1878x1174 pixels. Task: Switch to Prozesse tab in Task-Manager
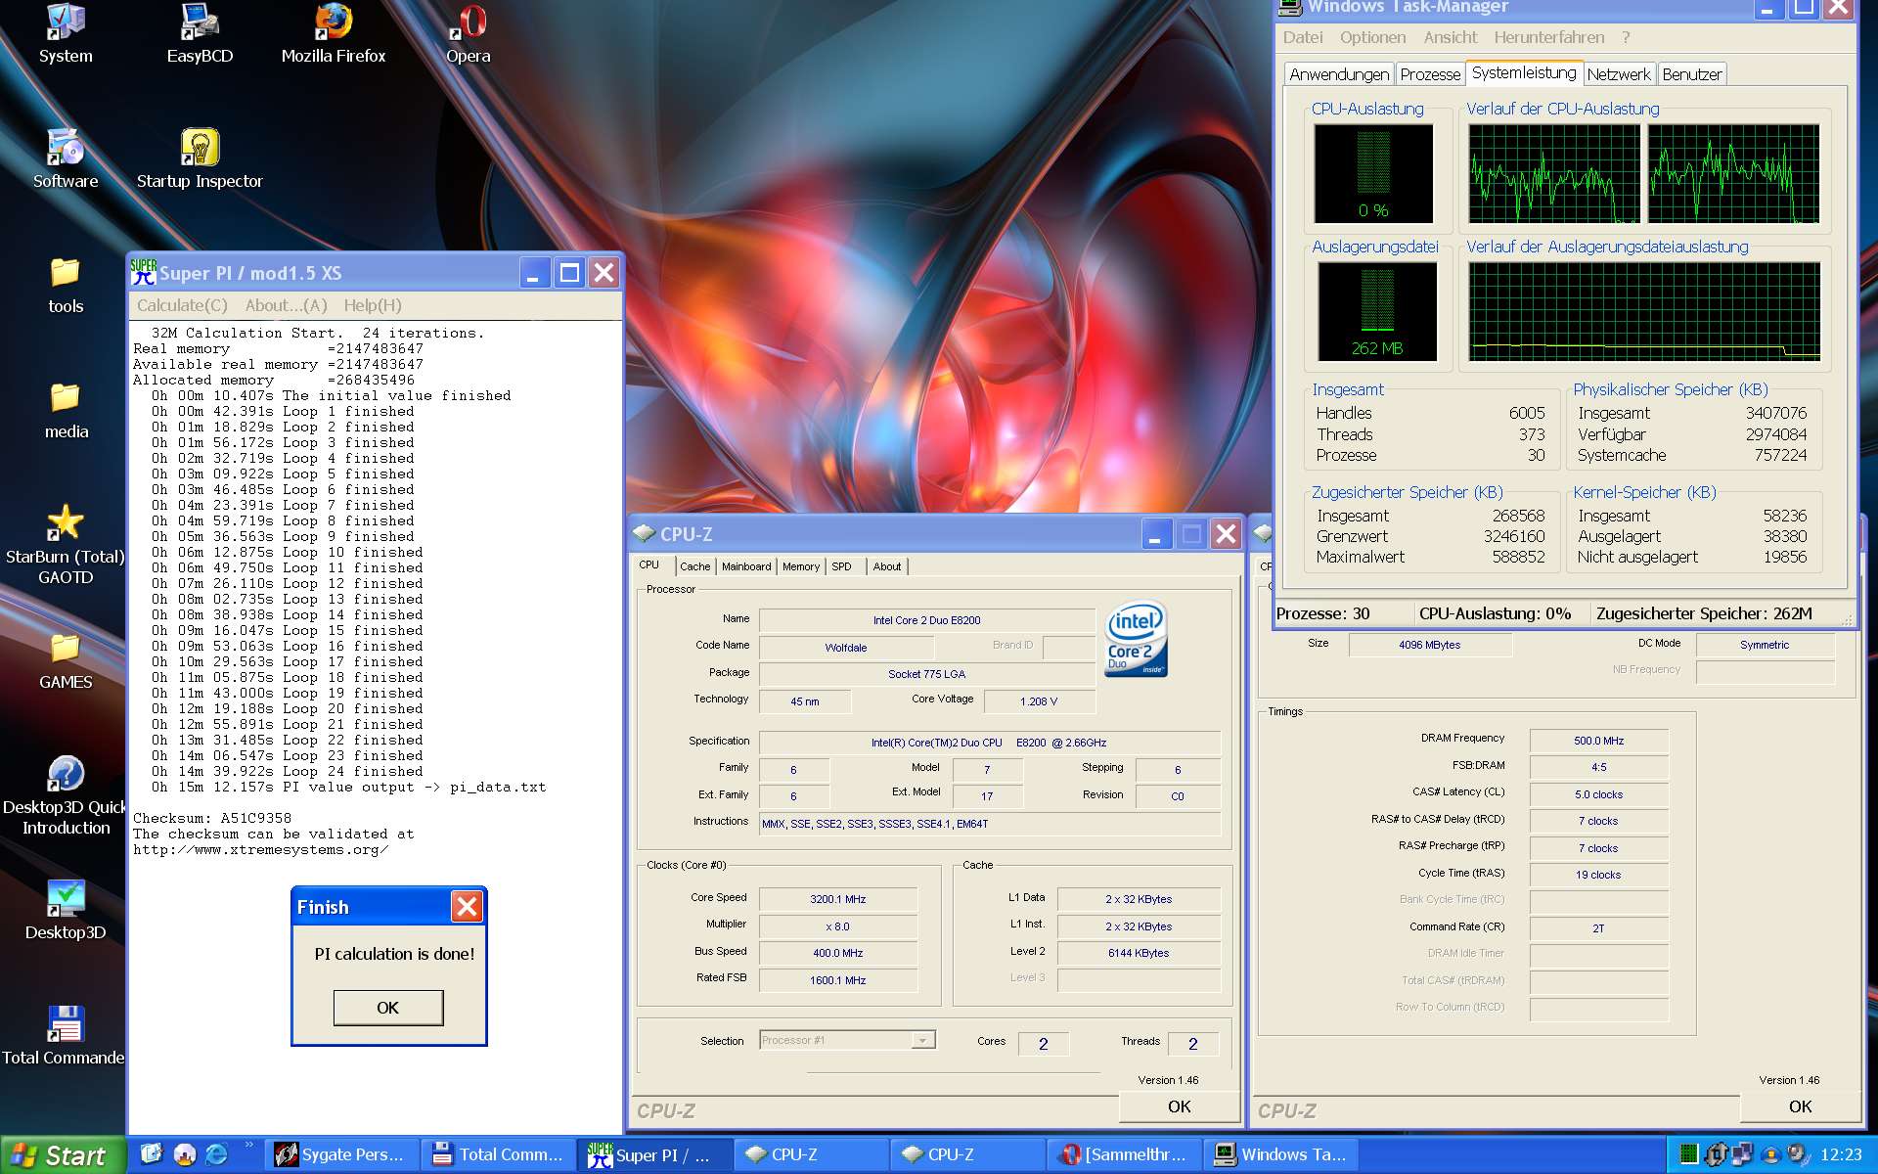pos(1429,74)
